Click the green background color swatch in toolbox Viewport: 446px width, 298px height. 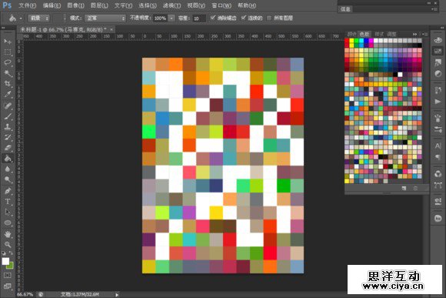coord(11,266)
